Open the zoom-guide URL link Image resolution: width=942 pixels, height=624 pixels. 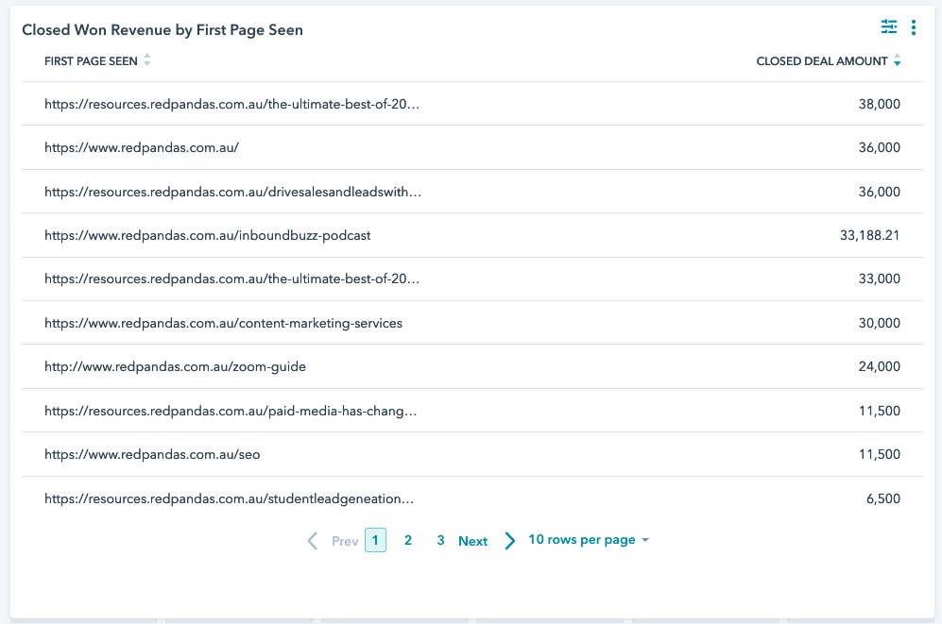pos(175,366)
